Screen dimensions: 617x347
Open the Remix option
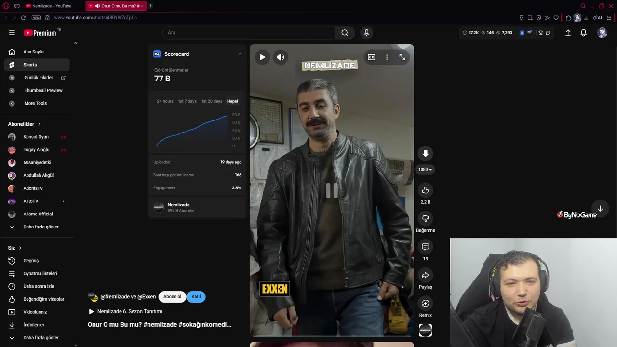(x=425, y=303)
